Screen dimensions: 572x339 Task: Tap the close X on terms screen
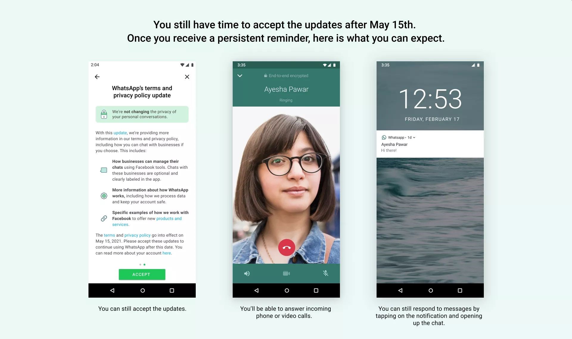(x=187, y=77)
